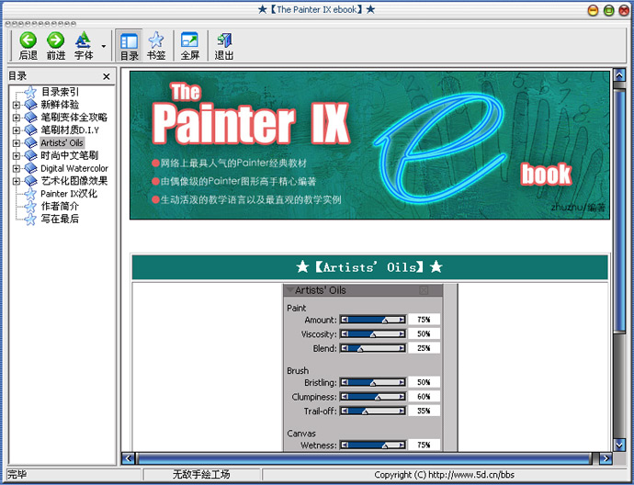Expand the 艺术化图像效果 tree node
The width and height of the screenshot is (634, 485).
click(x=17, y=181)
